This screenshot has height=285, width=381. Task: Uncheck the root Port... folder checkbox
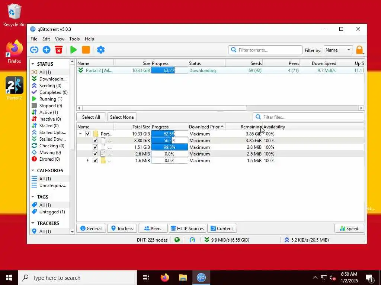coord(88,134)
